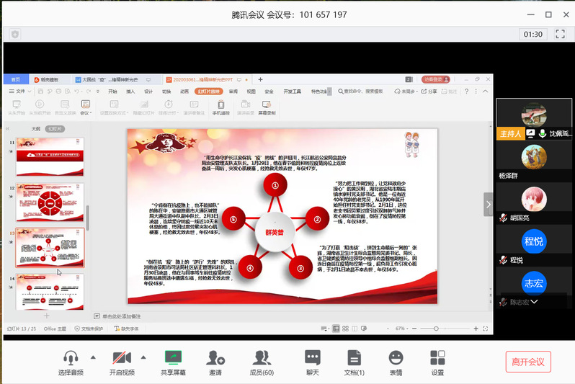Open the 聊天 chat panel
The image size is (575, 384).
pos(312,362)
